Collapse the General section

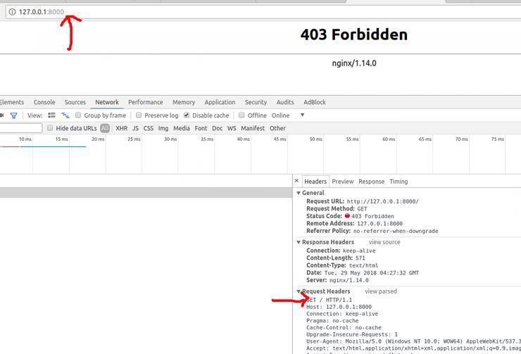pos(299,193)
